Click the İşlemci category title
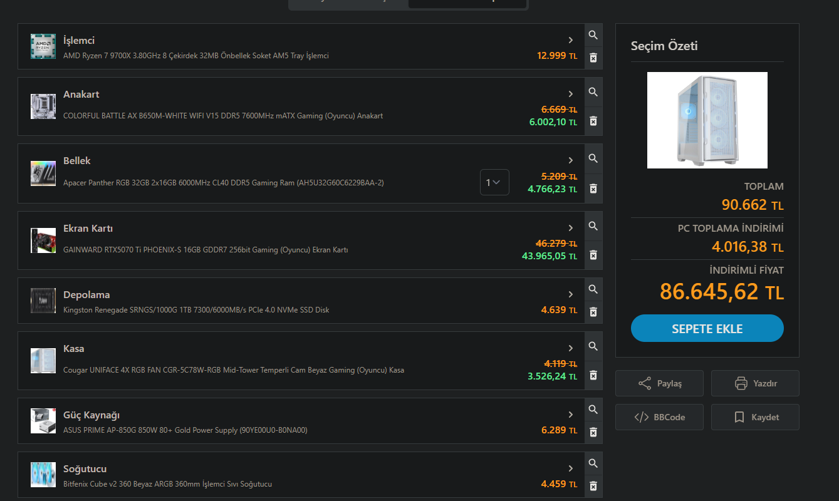Screen dimensions: 839x501 pyautogui.click(x=79, y=40)
